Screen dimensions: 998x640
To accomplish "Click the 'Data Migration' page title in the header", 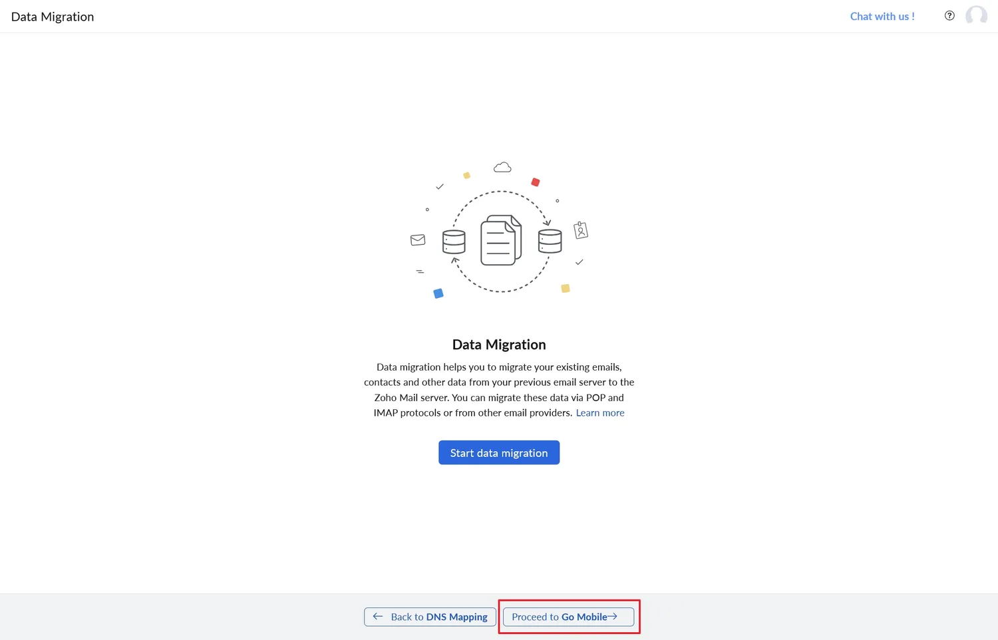I will click(x=53, y=17).
